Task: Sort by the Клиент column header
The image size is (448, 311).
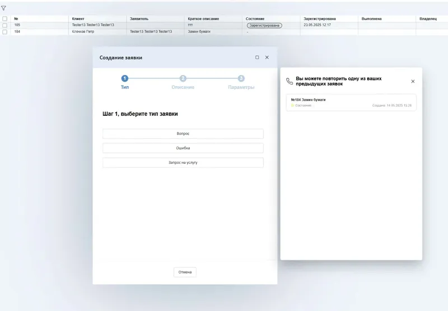Action: click(x=78, y=19)
